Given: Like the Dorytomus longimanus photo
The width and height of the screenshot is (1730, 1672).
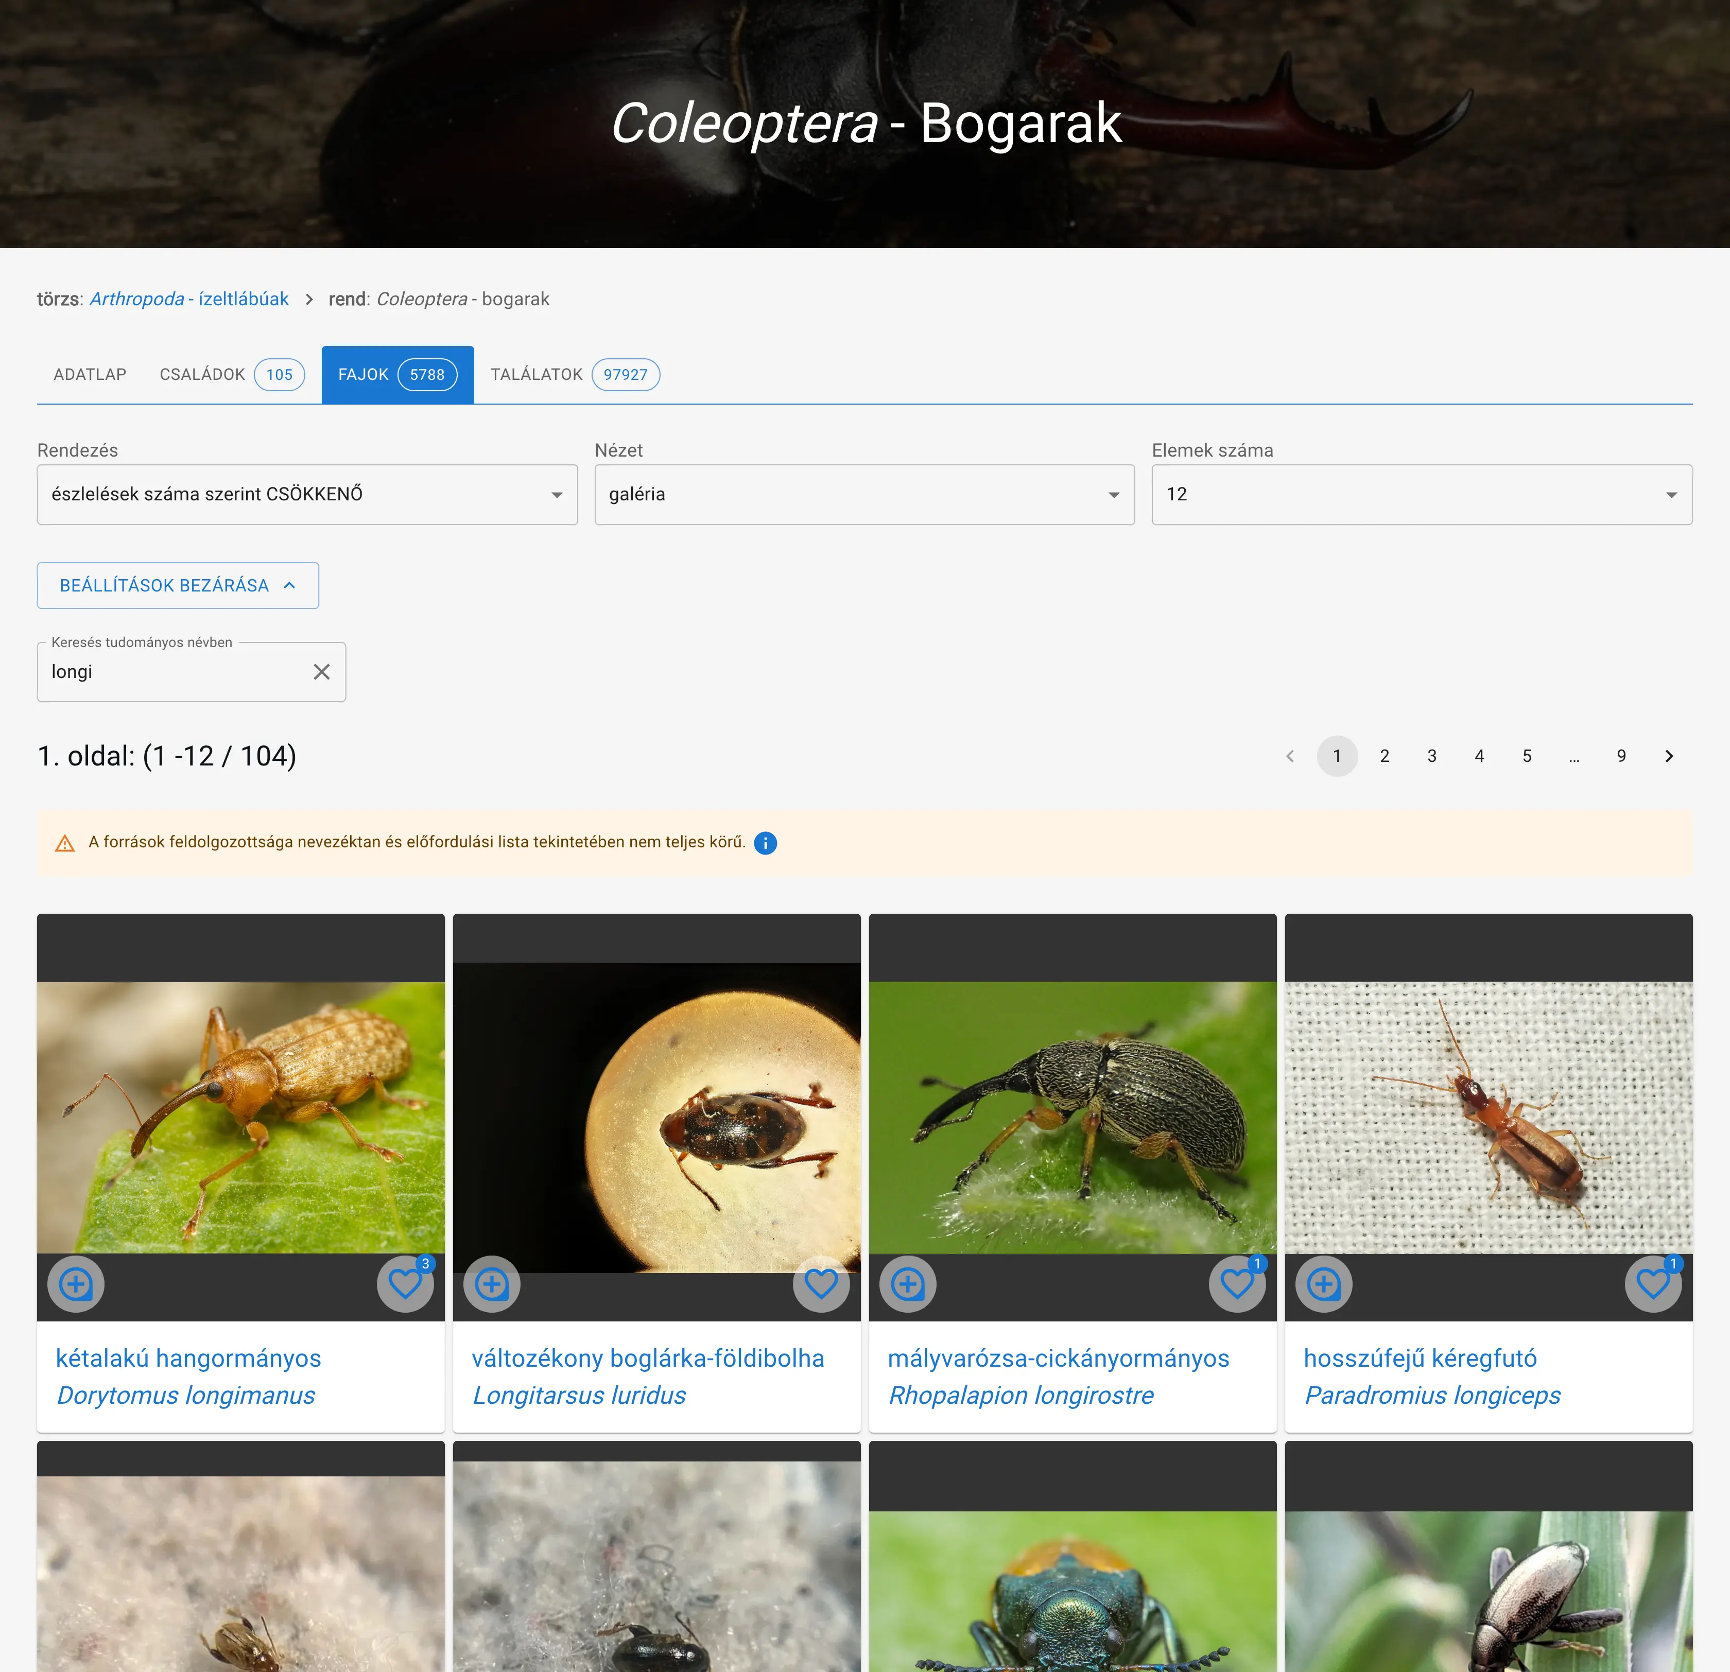Looking at the screenshot, I should coord(405,1284).
